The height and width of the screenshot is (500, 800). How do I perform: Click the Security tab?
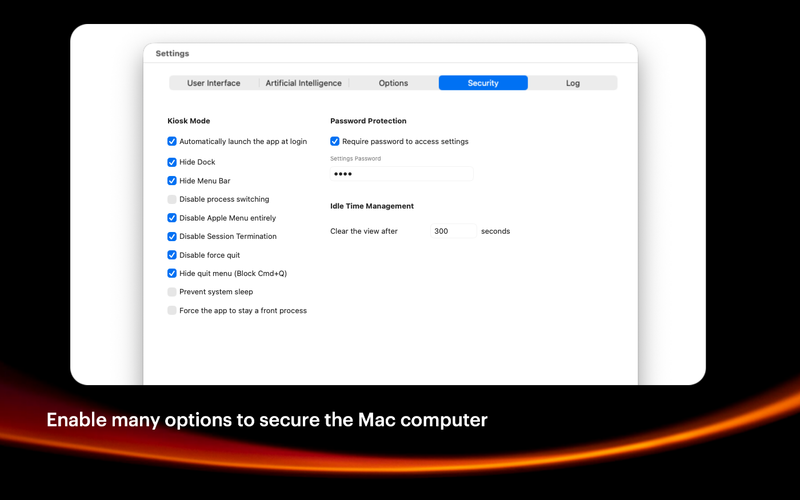483,83
